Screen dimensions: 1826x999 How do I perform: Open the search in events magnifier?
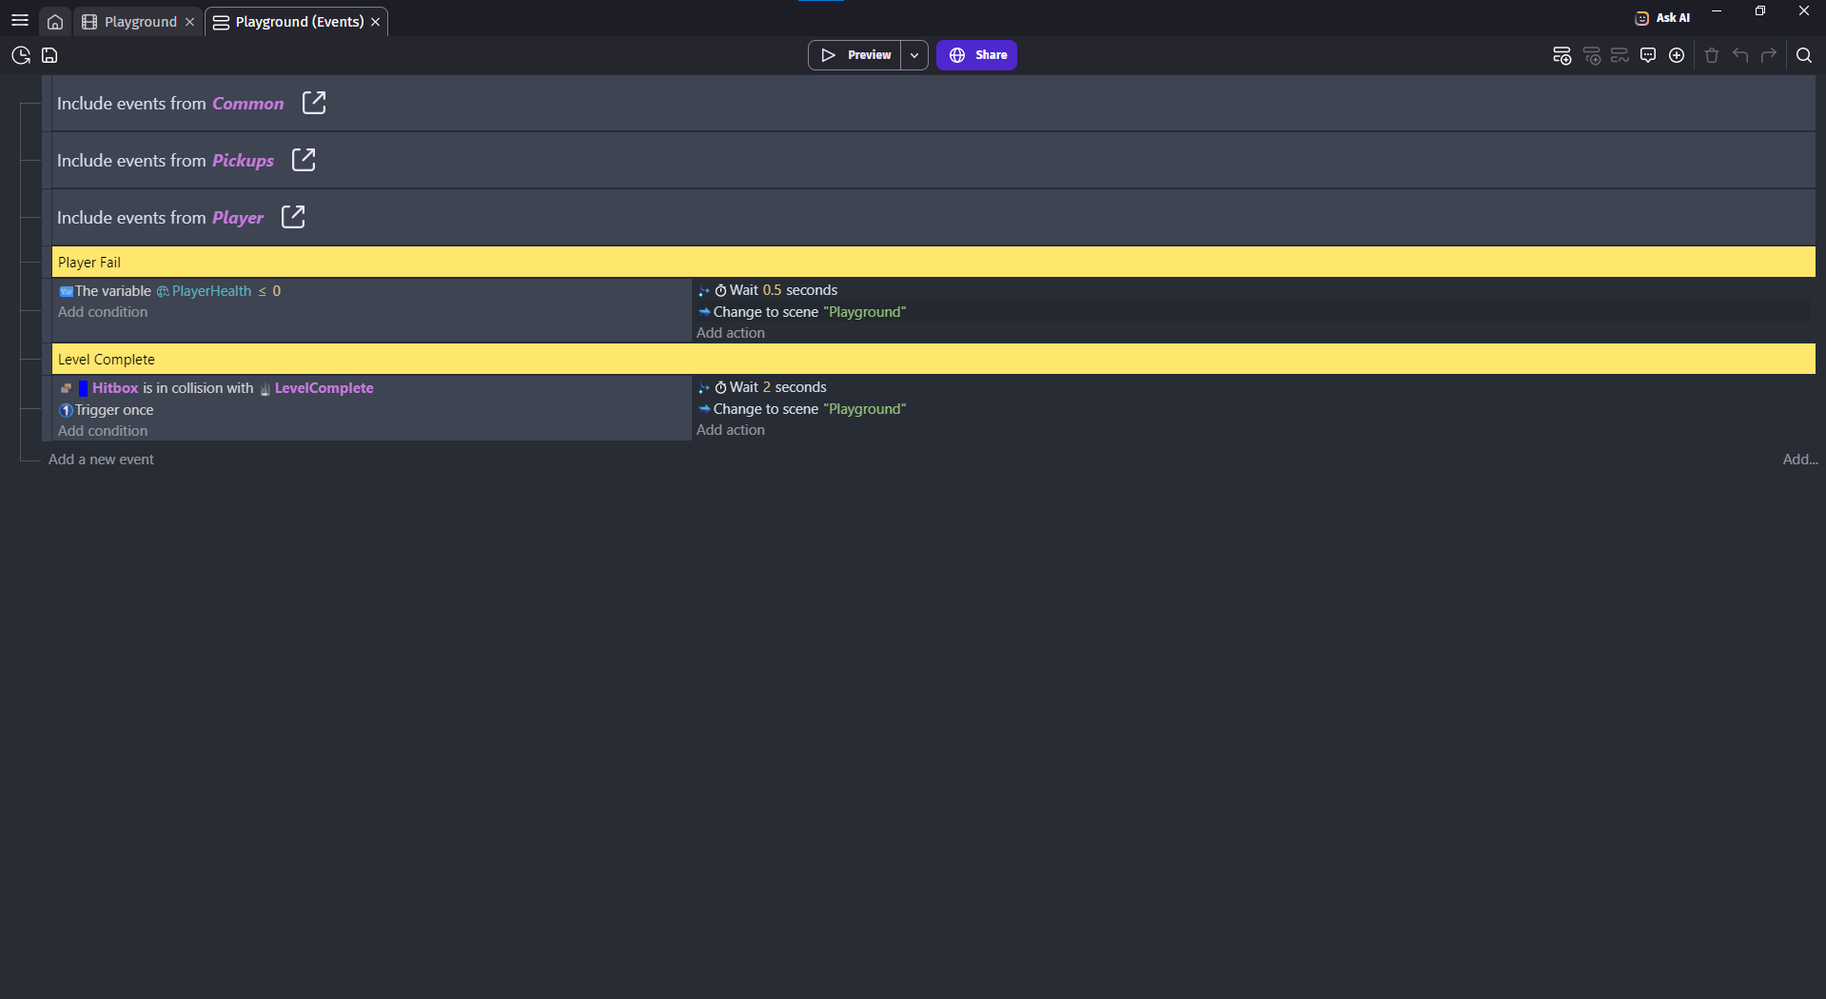tap(1803, 55)
